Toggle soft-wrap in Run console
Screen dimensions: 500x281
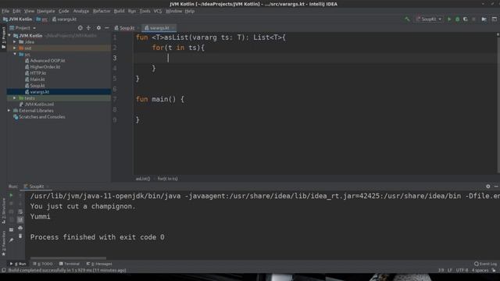pos(20,212)
